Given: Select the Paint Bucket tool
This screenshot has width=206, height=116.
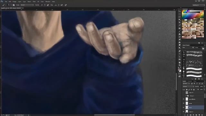Looking at the screenshot, I should (x=180, y=42).
